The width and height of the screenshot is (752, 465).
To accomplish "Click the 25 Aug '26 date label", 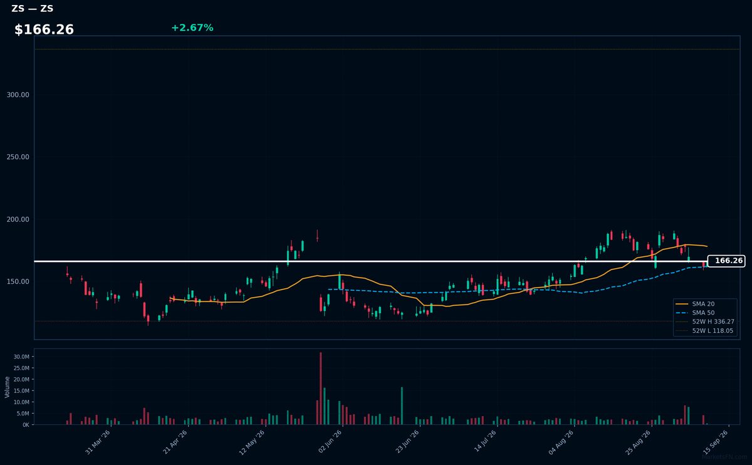I will coord(639,442).
